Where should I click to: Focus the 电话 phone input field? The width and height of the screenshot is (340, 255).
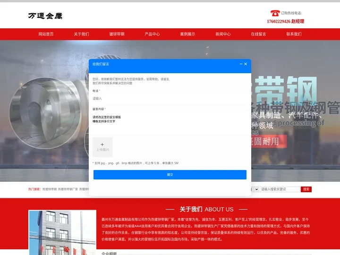pos(170,98)
